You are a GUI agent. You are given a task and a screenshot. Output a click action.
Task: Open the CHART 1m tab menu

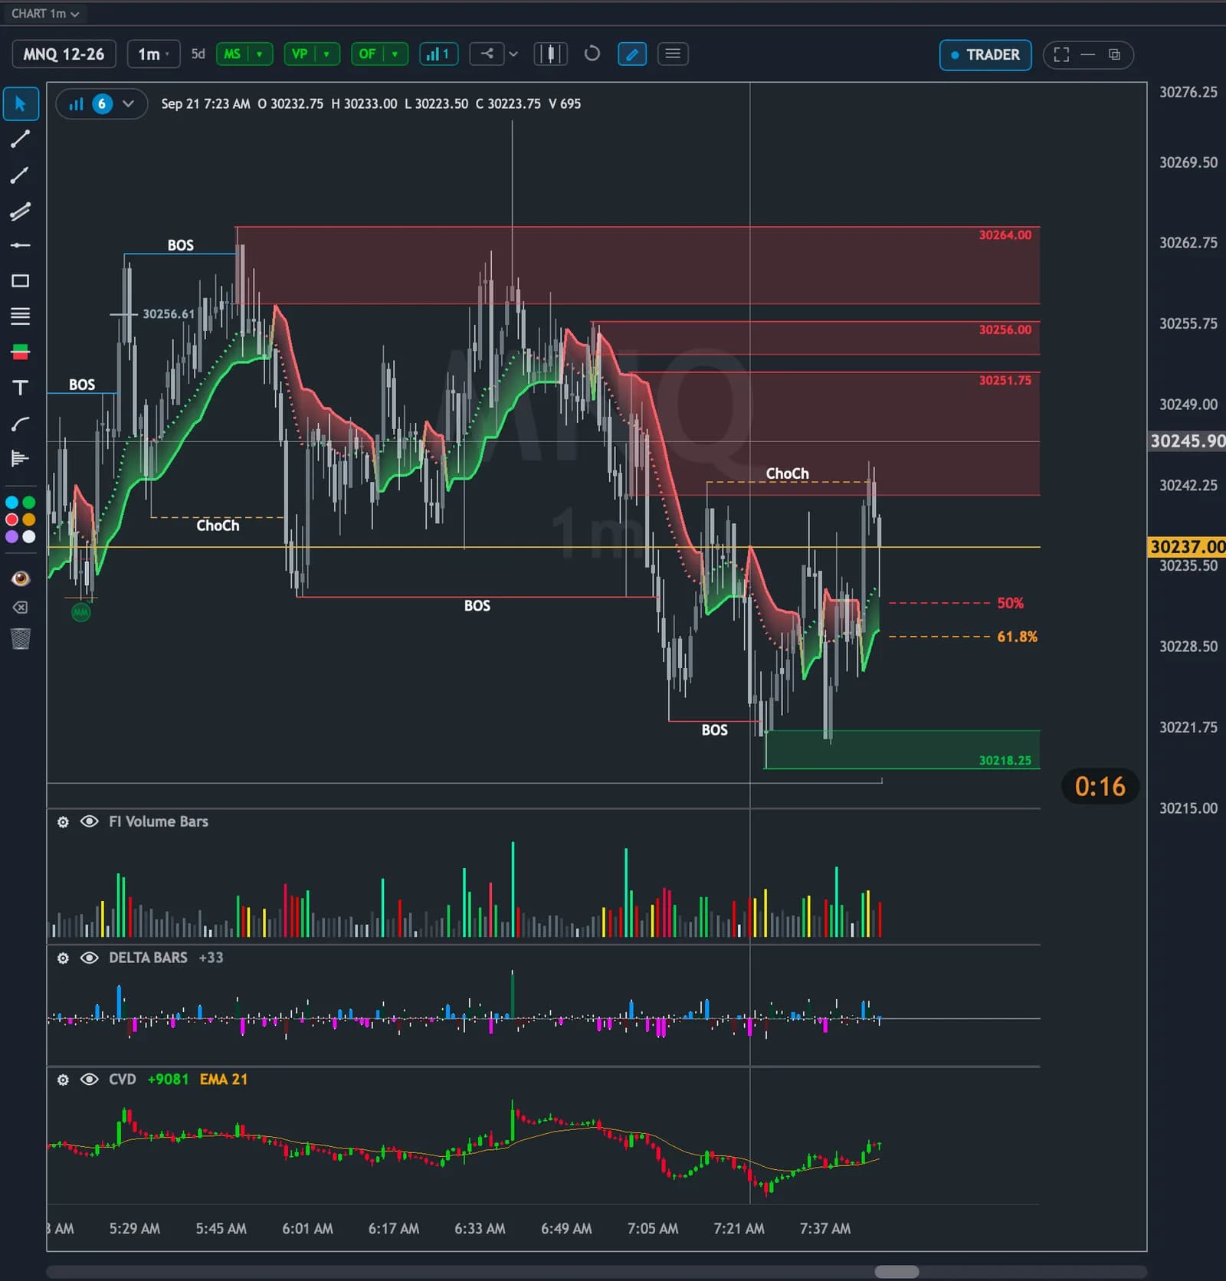click(x=45, y=14)
